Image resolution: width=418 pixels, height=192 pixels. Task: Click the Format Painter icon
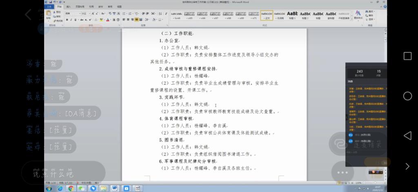click(x=58, y=20)
